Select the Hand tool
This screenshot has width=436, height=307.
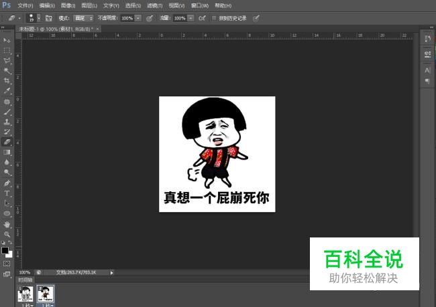click(7, 224)
